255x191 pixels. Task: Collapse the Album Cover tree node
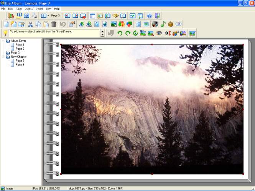tap(3, 41)
